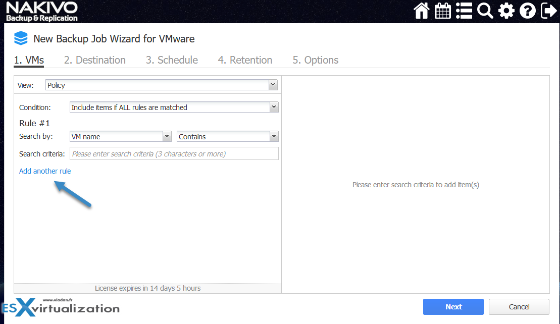Image resolution: width=560 pixels, height=324 pixels.
Task: Switch to the 2. Destination tab
Action: click(x=94, y=60)
